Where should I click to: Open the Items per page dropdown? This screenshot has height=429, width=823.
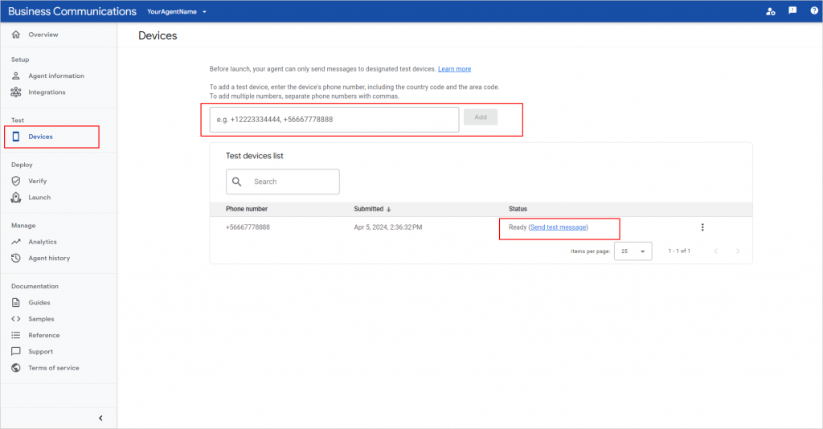point(633,251)
